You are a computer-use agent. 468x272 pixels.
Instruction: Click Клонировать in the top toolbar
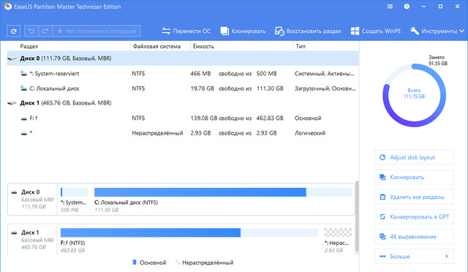pyautogui.click(x=243, y=31)
